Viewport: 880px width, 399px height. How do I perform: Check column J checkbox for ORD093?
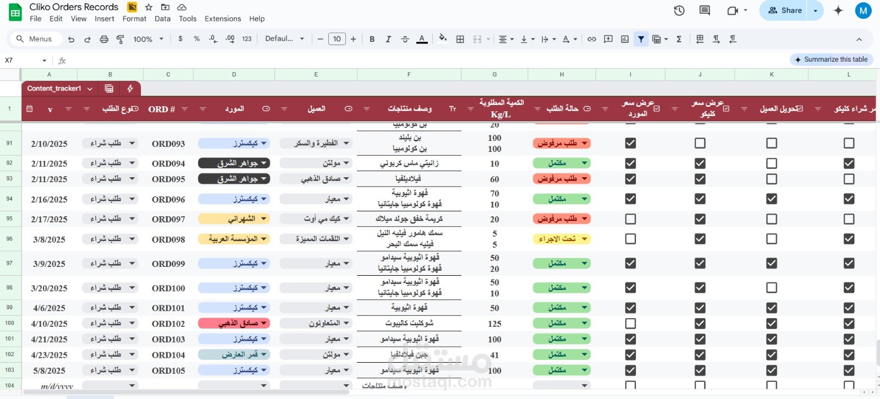pyautogui.click(x=700, y=143)
